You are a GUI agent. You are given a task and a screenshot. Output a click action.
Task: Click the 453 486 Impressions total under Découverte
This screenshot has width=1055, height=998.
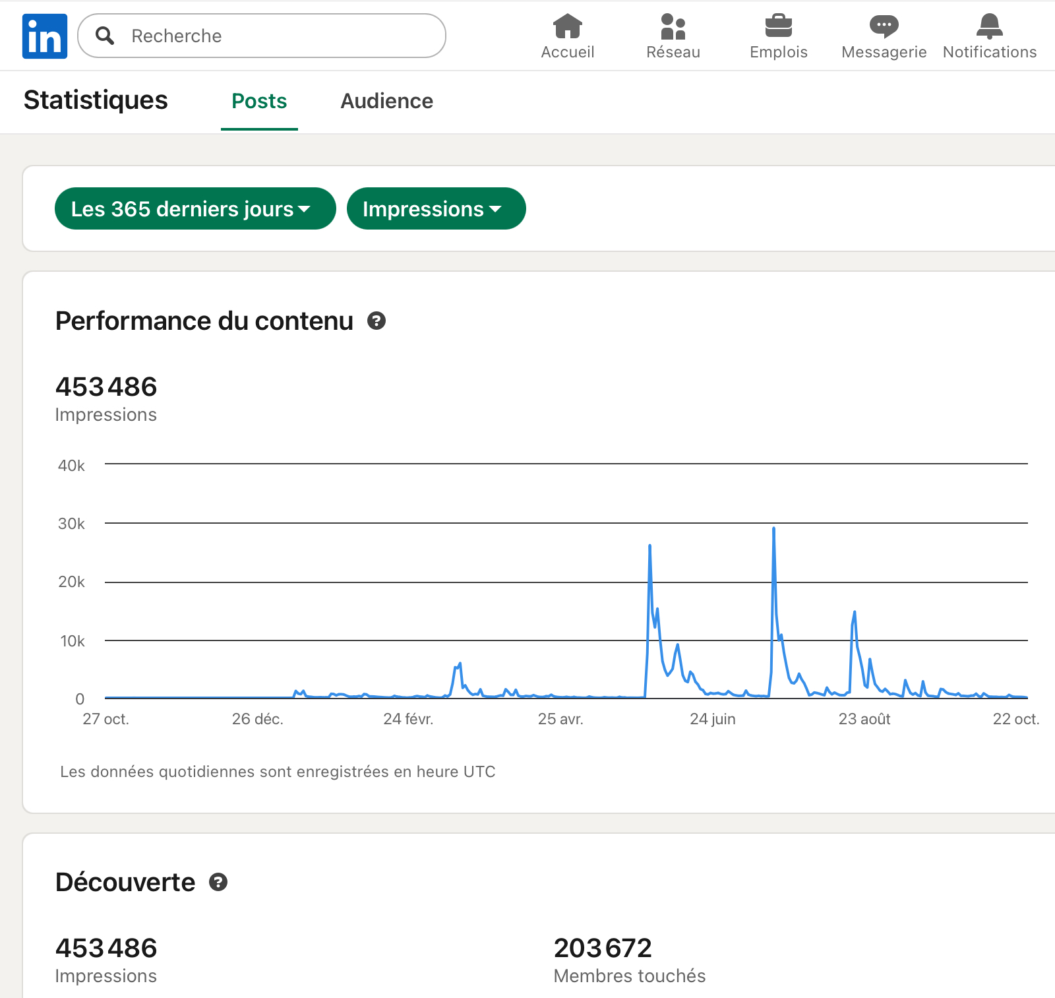[106, 949]
